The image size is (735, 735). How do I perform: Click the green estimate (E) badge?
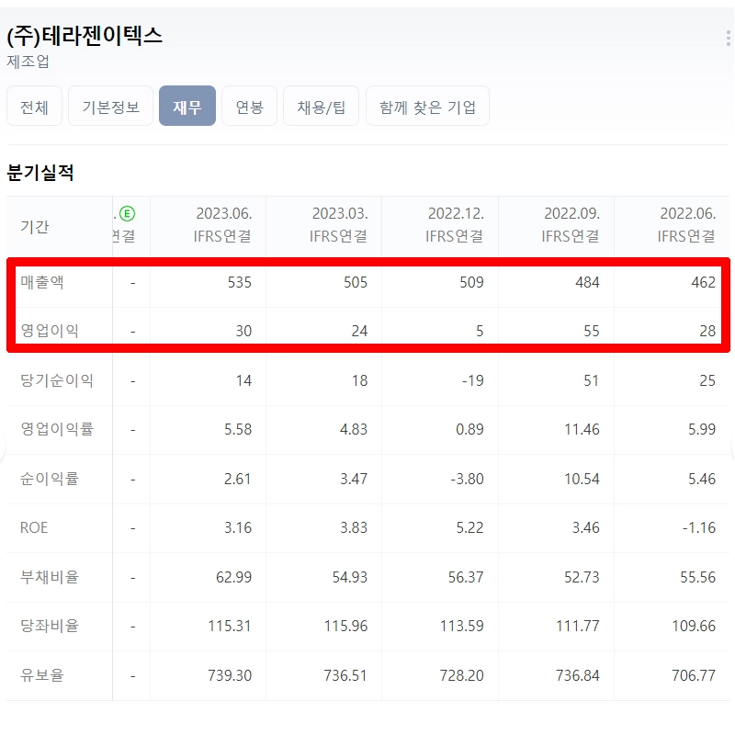pos(127,214)
